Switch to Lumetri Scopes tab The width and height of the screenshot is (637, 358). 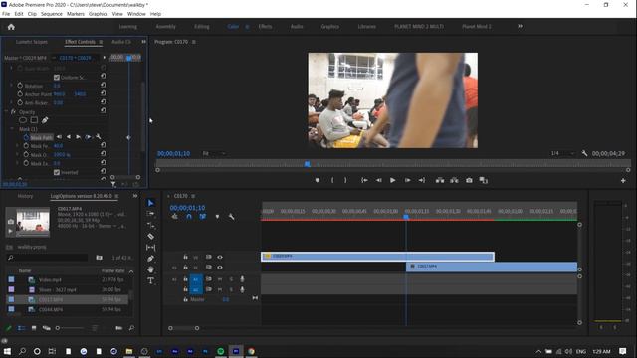tap(32, 42)
